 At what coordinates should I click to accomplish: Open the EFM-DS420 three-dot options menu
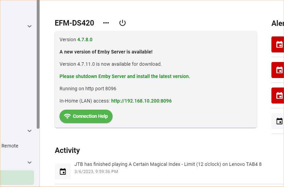coord(106,23)
